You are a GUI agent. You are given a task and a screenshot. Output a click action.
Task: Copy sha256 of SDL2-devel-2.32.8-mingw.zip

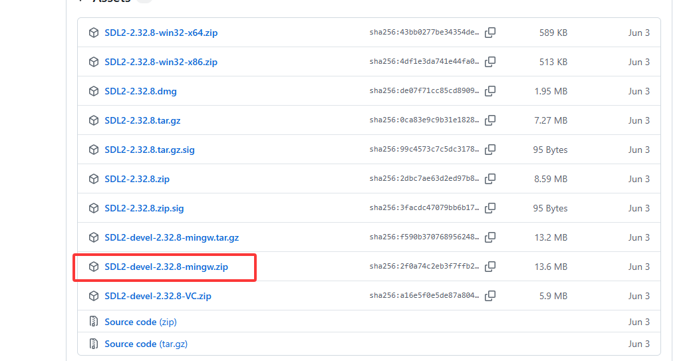tap(490, 267)
